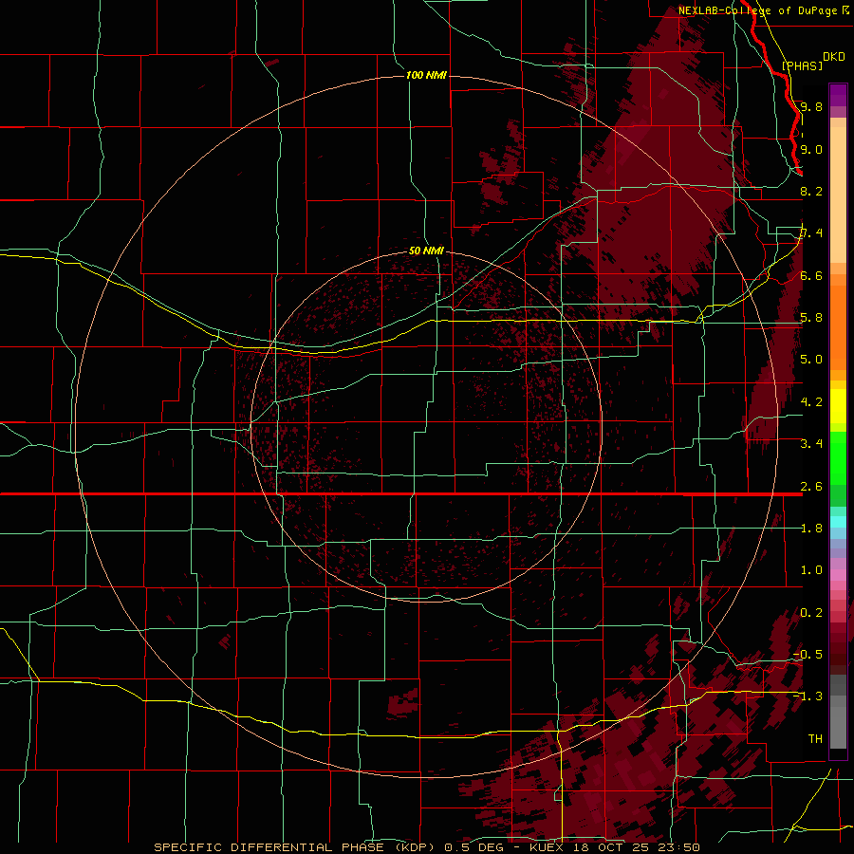Click the 1.0 scale value

click(x=811, y=570)
